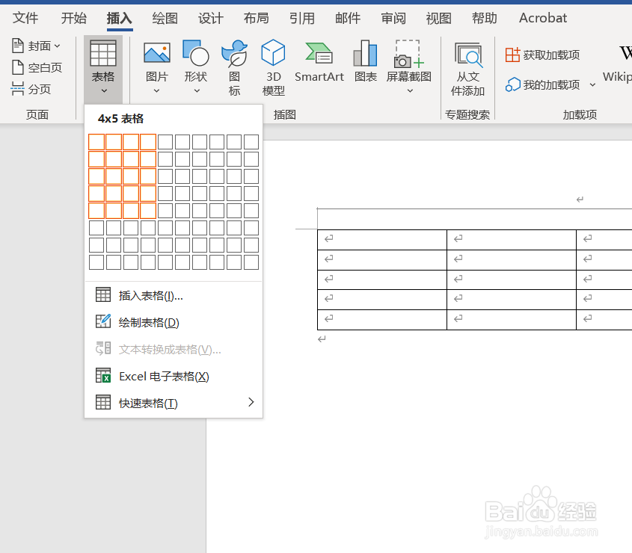Viewport: 632px width, 553px height.
Task: Add a page break with 分页
Action: [x=34, y=89]
